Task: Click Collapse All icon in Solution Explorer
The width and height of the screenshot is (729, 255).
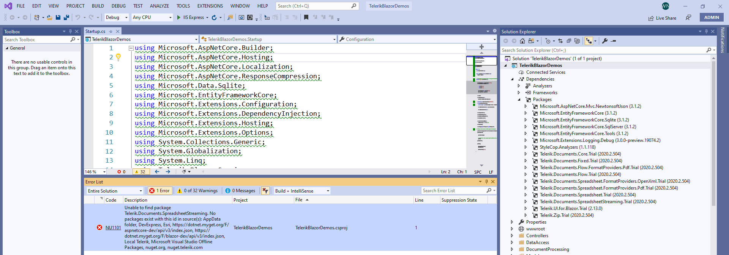Action: pos(569,41)
